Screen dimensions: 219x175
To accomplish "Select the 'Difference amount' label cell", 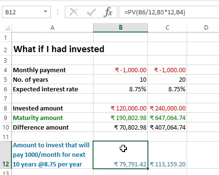I will pos(52,127).
